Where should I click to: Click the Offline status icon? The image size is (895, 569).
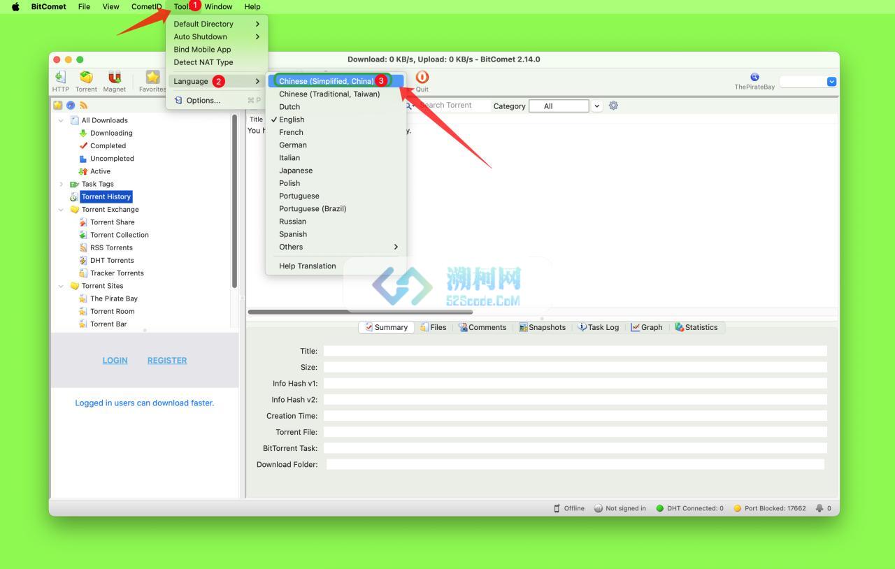[557, 508]
